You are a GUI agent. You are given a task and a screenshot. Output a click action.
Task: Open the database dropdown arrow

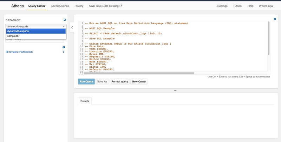pyautogui.click(x=64, y=26)
